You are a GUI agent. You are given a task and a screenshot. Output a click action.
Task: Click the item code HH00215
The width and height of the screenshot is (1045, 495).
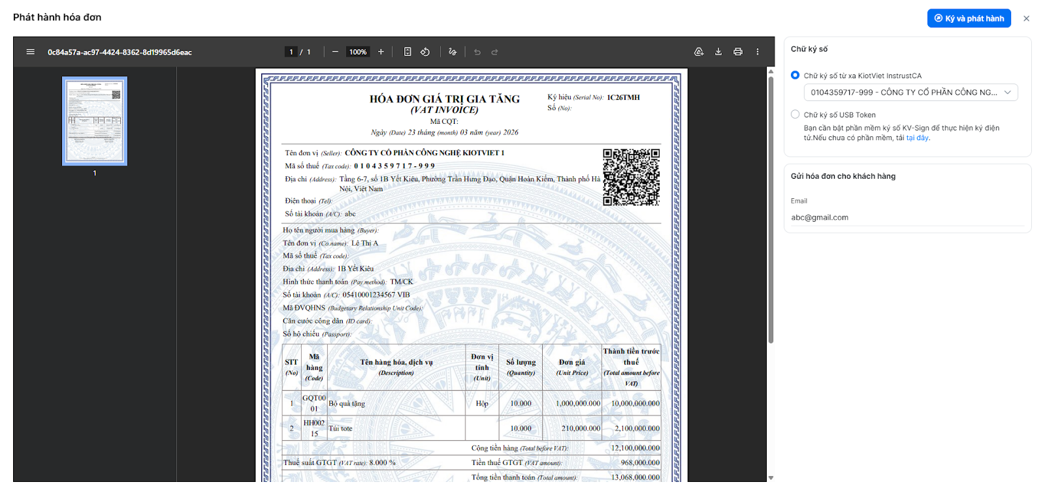(x=314, y=428)
